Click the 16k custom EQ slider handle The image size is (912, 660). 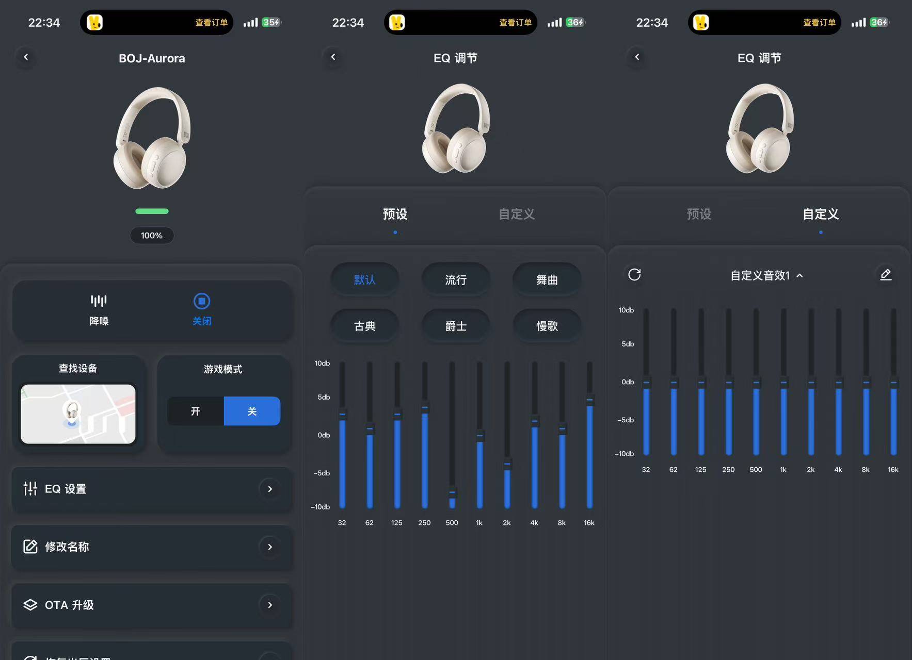pos(893,382)
